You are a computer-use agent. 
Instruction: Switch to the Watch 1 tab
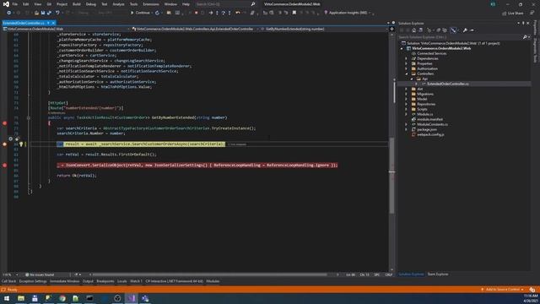click(x=136, y=281)
